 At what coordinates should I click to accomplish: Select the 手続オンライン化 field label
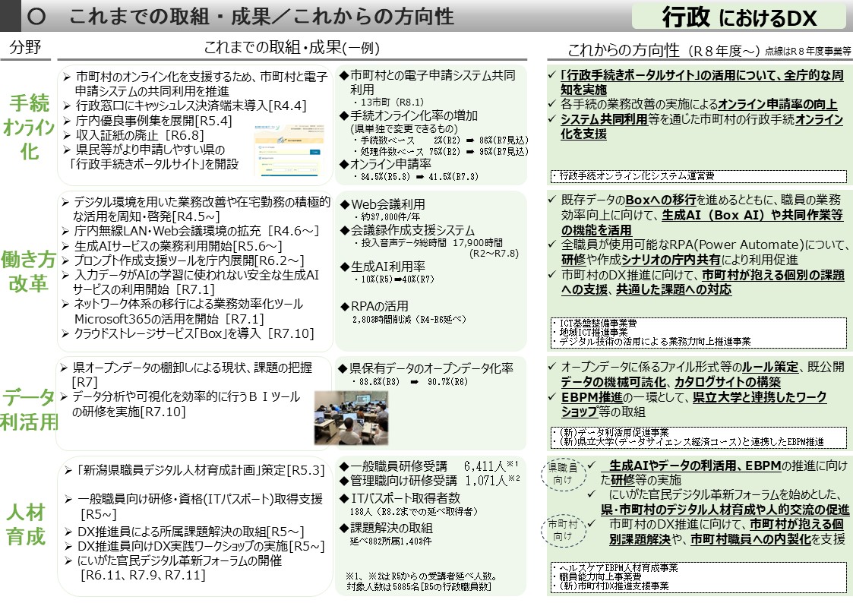tap(29, 127)
